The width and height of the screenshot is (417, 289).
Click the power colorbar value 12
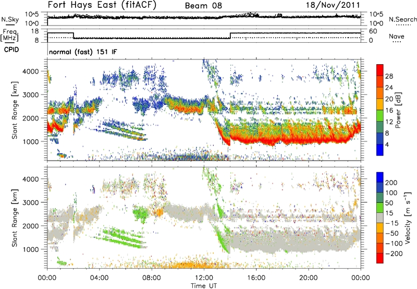coord(389,122)
